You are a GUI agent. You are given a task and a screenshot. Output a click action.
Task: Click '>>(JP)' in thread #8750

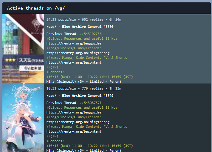[x=52, y=67]
